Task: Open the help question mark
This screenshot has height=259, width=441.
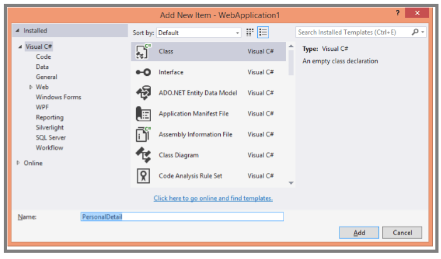Action: click(398, 13)
